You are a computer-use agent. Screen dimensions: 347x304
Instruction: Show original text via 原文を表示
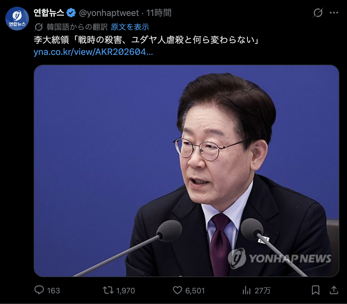click(x=130, y=27)
